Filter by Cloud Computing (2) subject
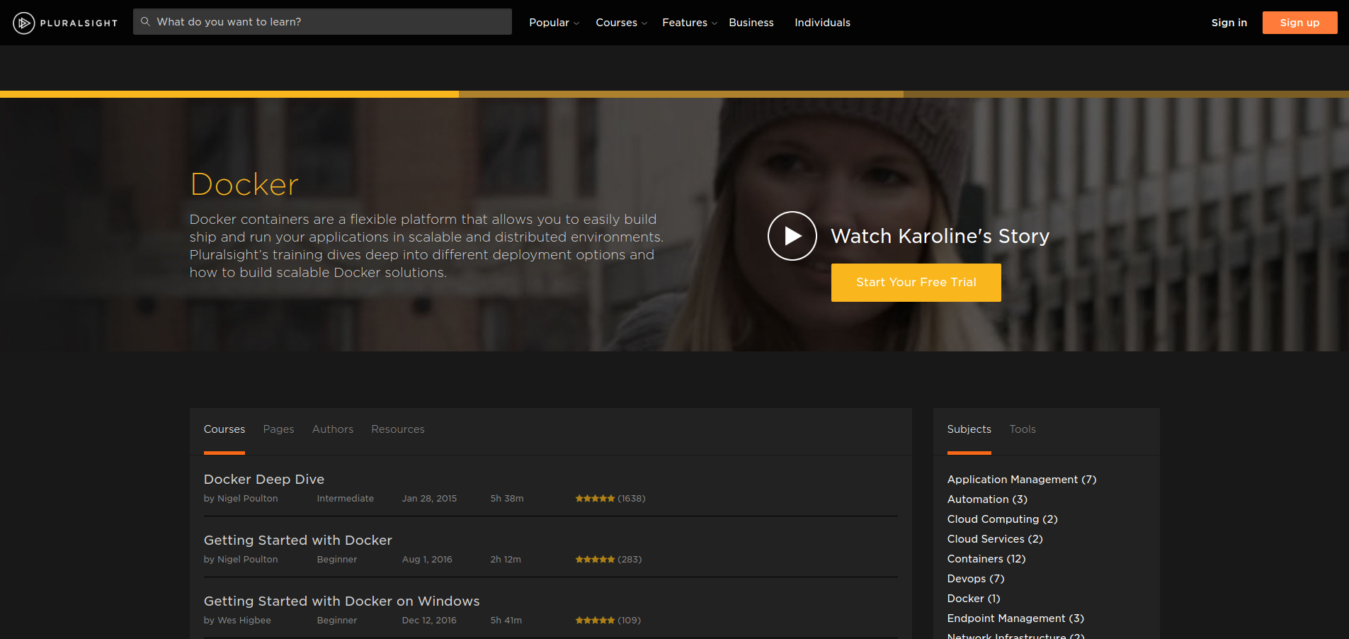The height and width of the screenshot is (639, 1349). [1003, 519]
